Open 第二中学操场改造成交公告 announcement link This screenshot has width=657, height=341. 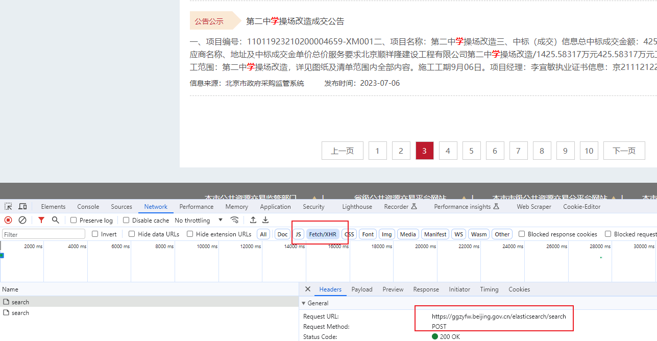(295, 21)
